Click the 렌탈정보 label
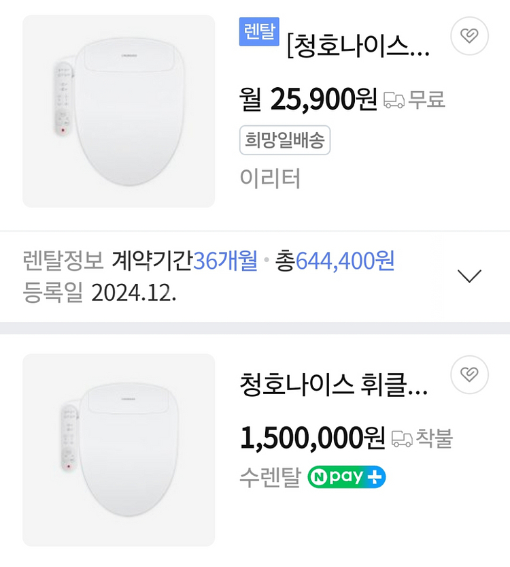Screen dimensions: 510x567 (x=63, y=260)
